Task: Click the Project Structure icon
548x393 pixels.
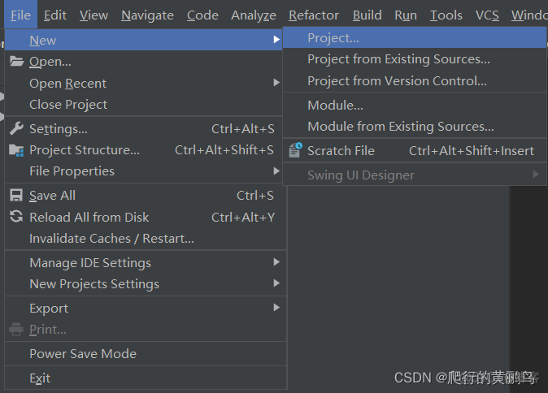Action: click(x=16, y=150)
